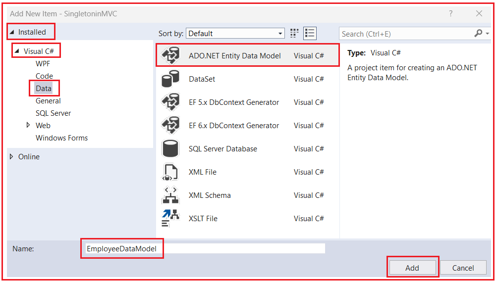Select Windows Forms category in tree
Screen dimensions: 496x282
pos(61,138)
